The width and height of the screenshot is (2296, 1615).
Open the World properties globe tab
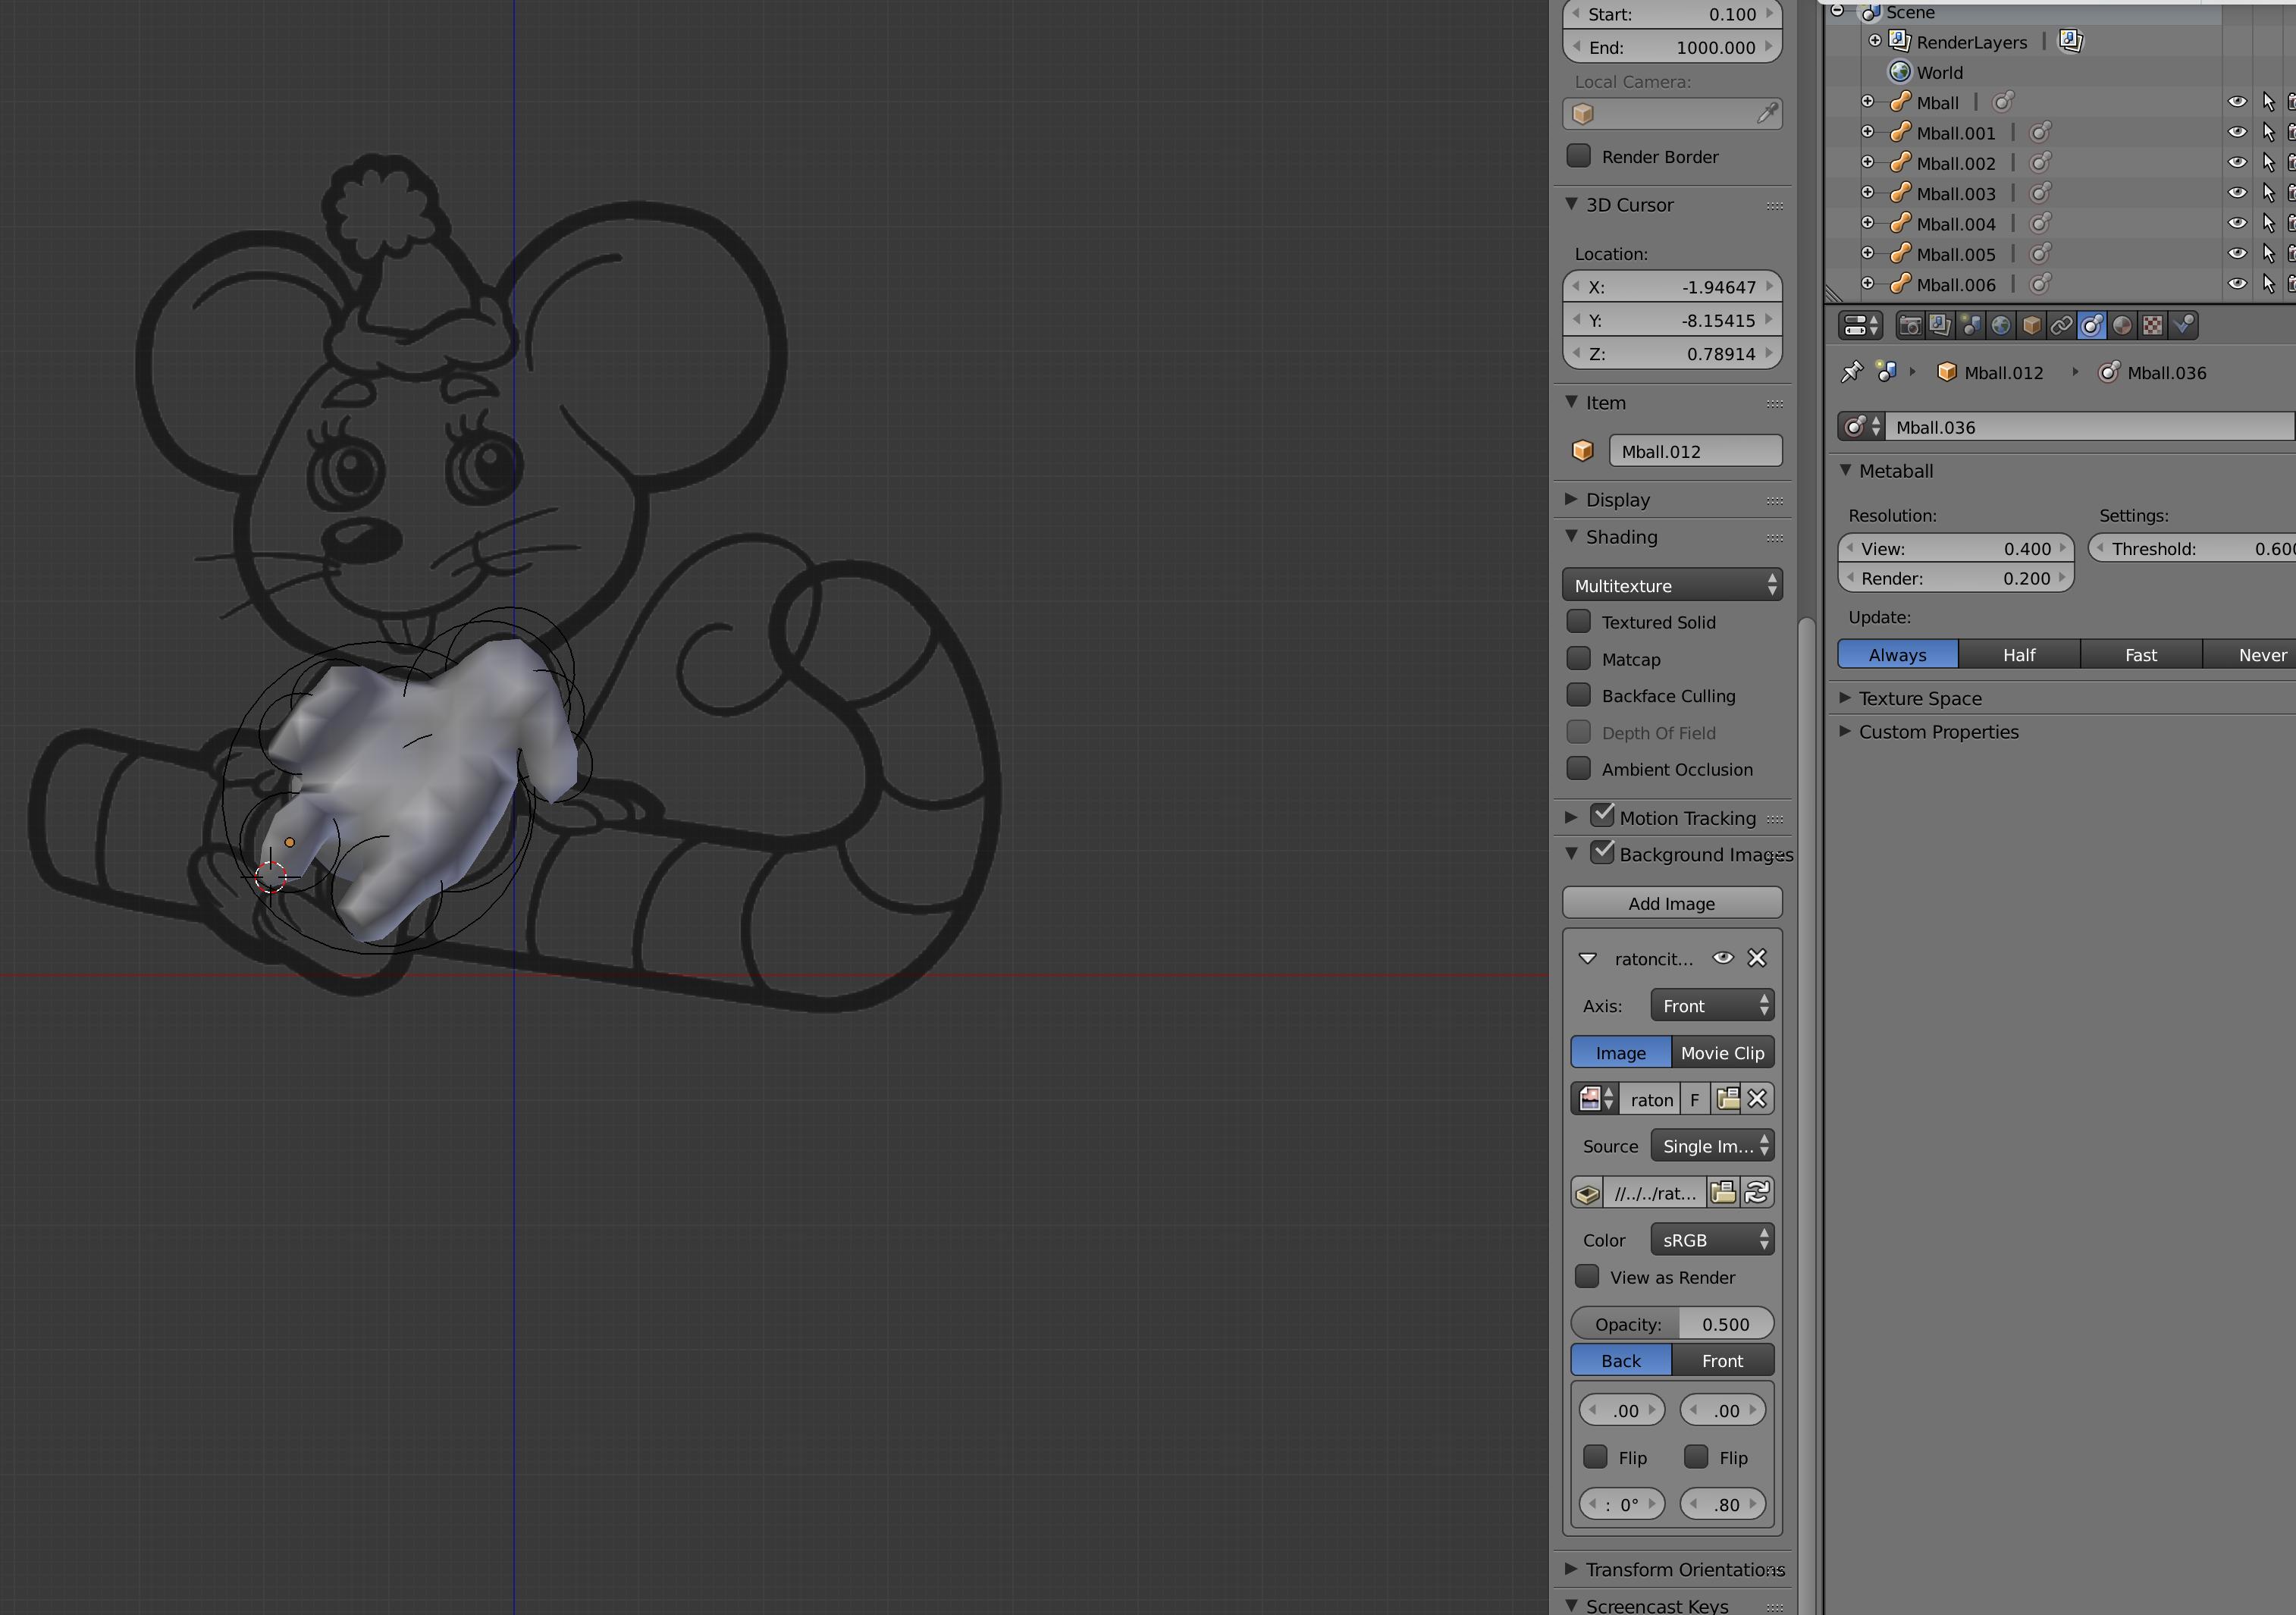2001,326
